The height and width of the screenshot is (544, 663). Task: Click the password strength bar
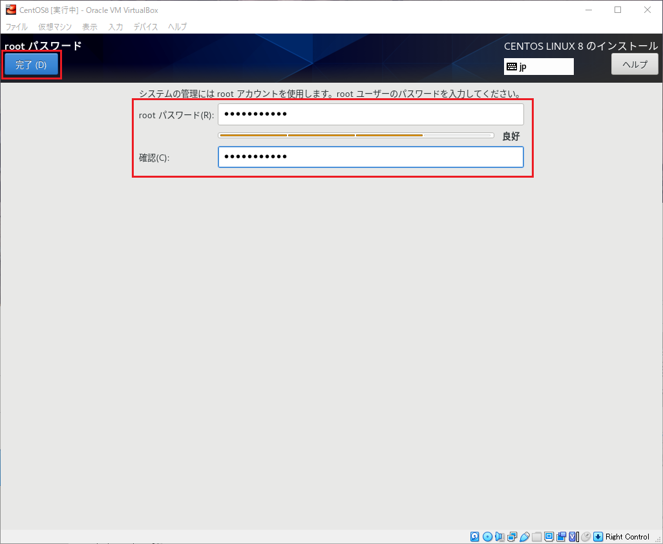pyautogui.click(x=356, y=135)
